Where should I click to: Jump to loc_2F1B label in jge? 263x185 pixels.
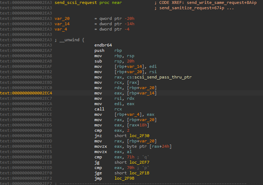tap(139, 173)
